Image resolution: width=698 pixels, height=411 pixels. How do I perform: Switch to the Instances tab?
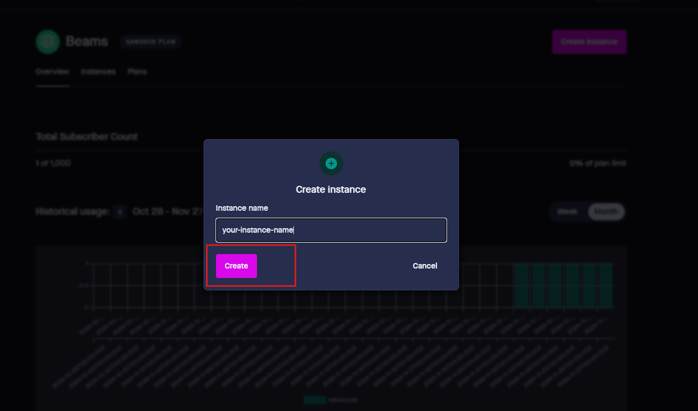(x=98, y=72)
